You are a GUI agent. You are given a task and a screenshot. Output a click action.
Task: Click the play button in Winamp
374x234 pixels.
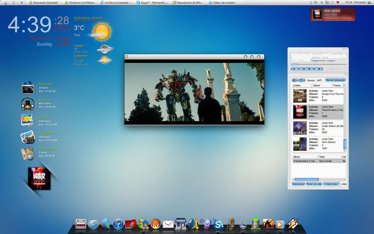[299, 69]
